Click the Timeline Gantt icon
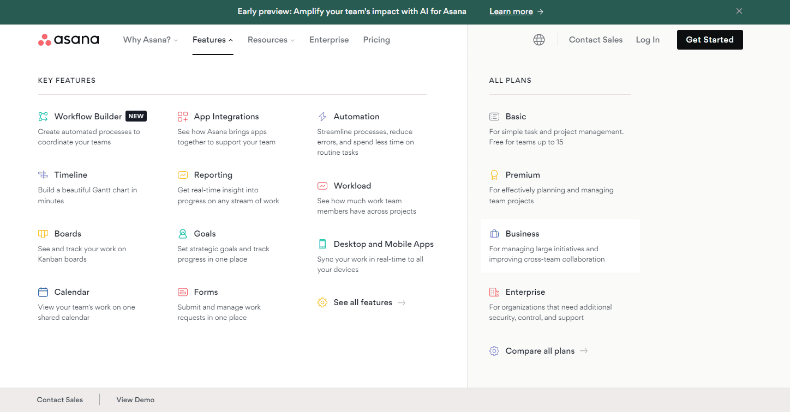The height and width of the screenshot is (412, 790). [43, 175]
